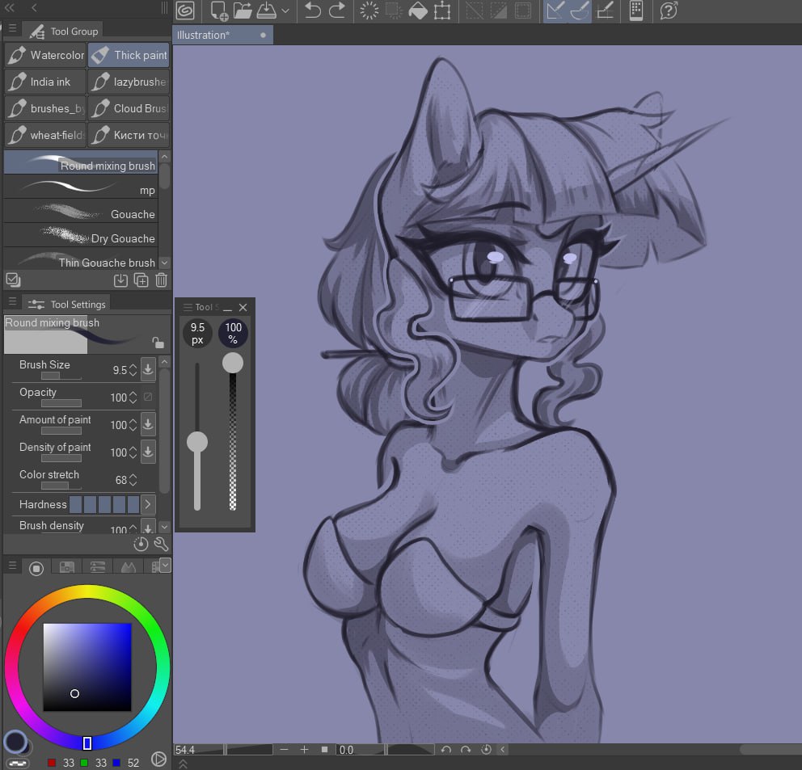Click the Open file folder icon

[243, 11]
